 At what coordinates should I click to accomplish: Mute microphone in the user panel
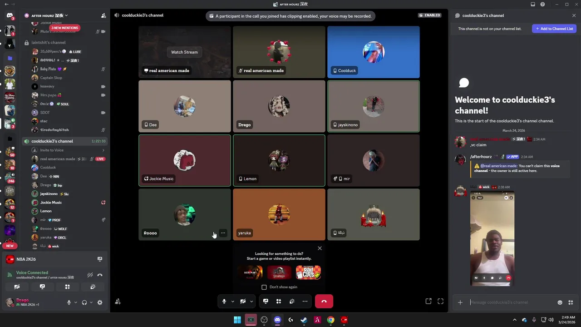coord(69,302)
